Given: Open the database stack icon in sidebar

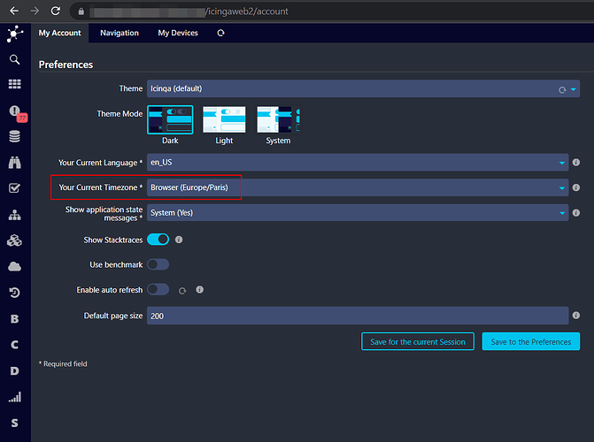Looking at the screenshot, I should (15, 137).
